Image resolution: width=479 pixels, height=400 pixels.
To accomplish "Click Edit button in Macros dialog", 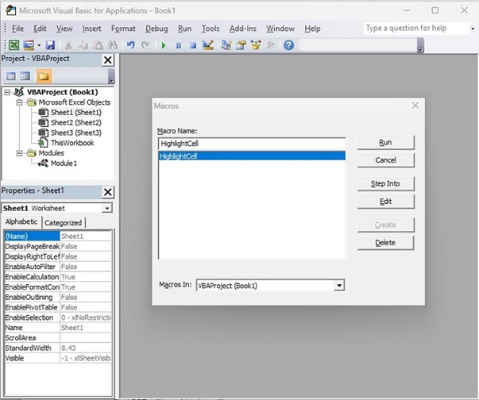I will click(385, 202).
